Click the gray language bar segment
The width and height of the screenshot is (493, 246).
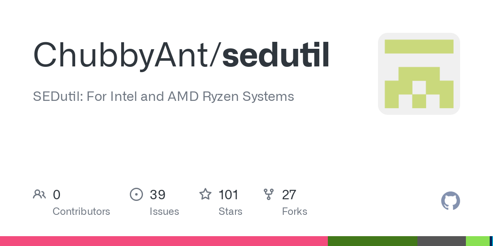pos(441,241)
